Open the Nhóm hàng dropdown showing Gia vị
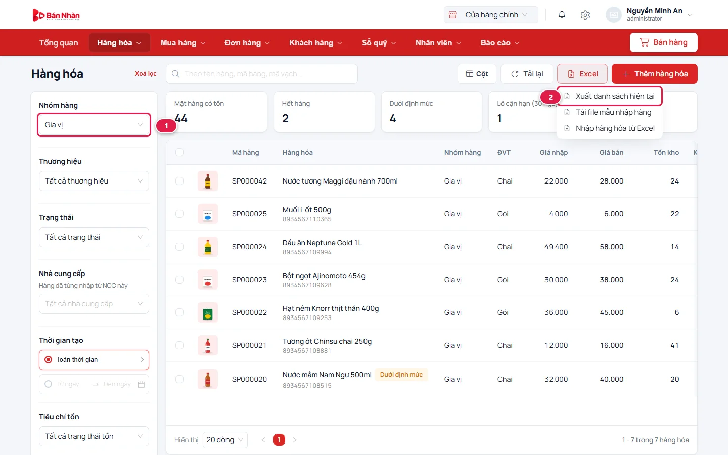Image resolution: width=728 pixels, height=455 pixels. pyautogui.click(x=94, y=125)
